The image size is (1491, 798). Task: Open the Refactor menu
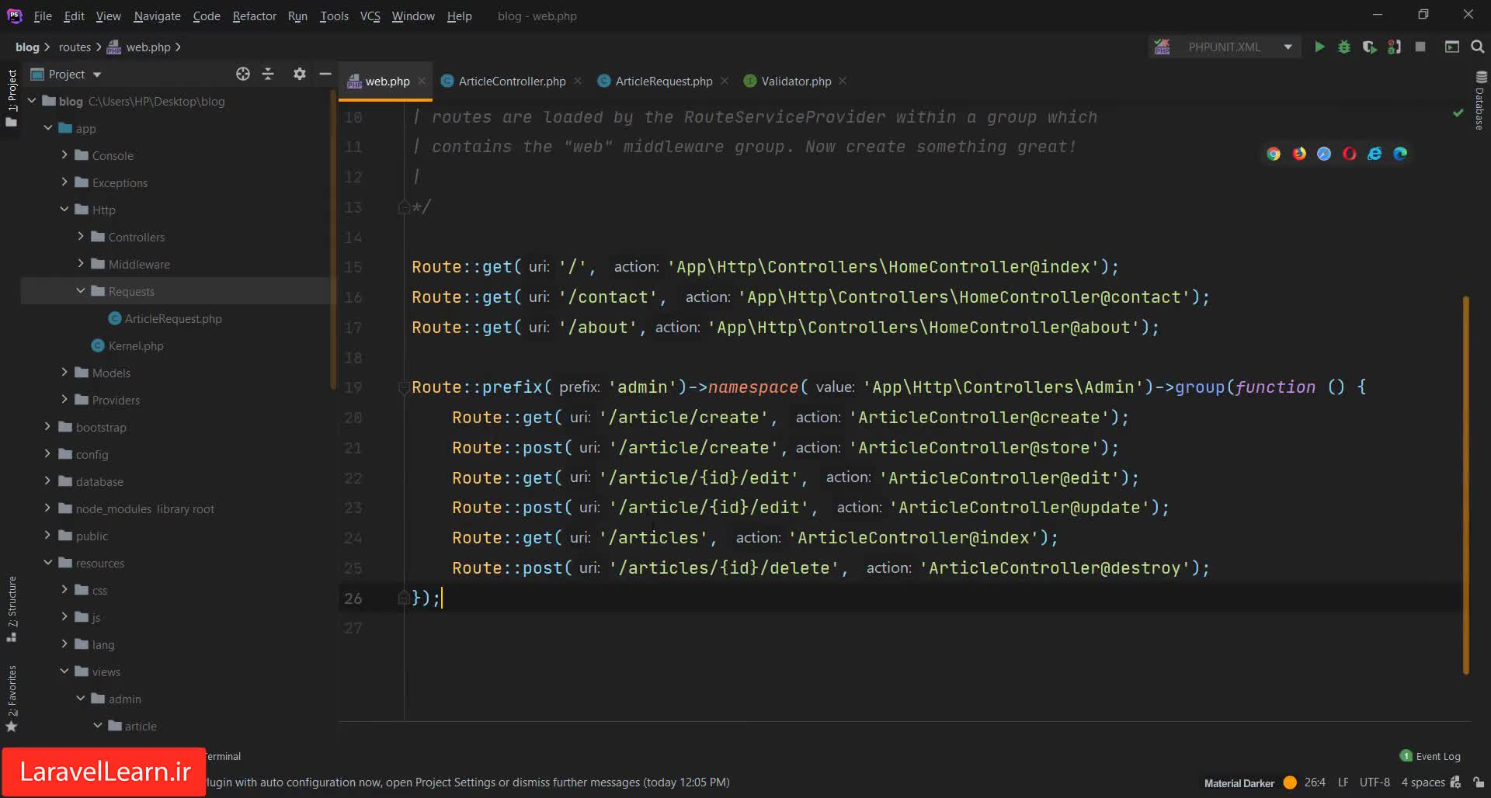coord(254,16)
